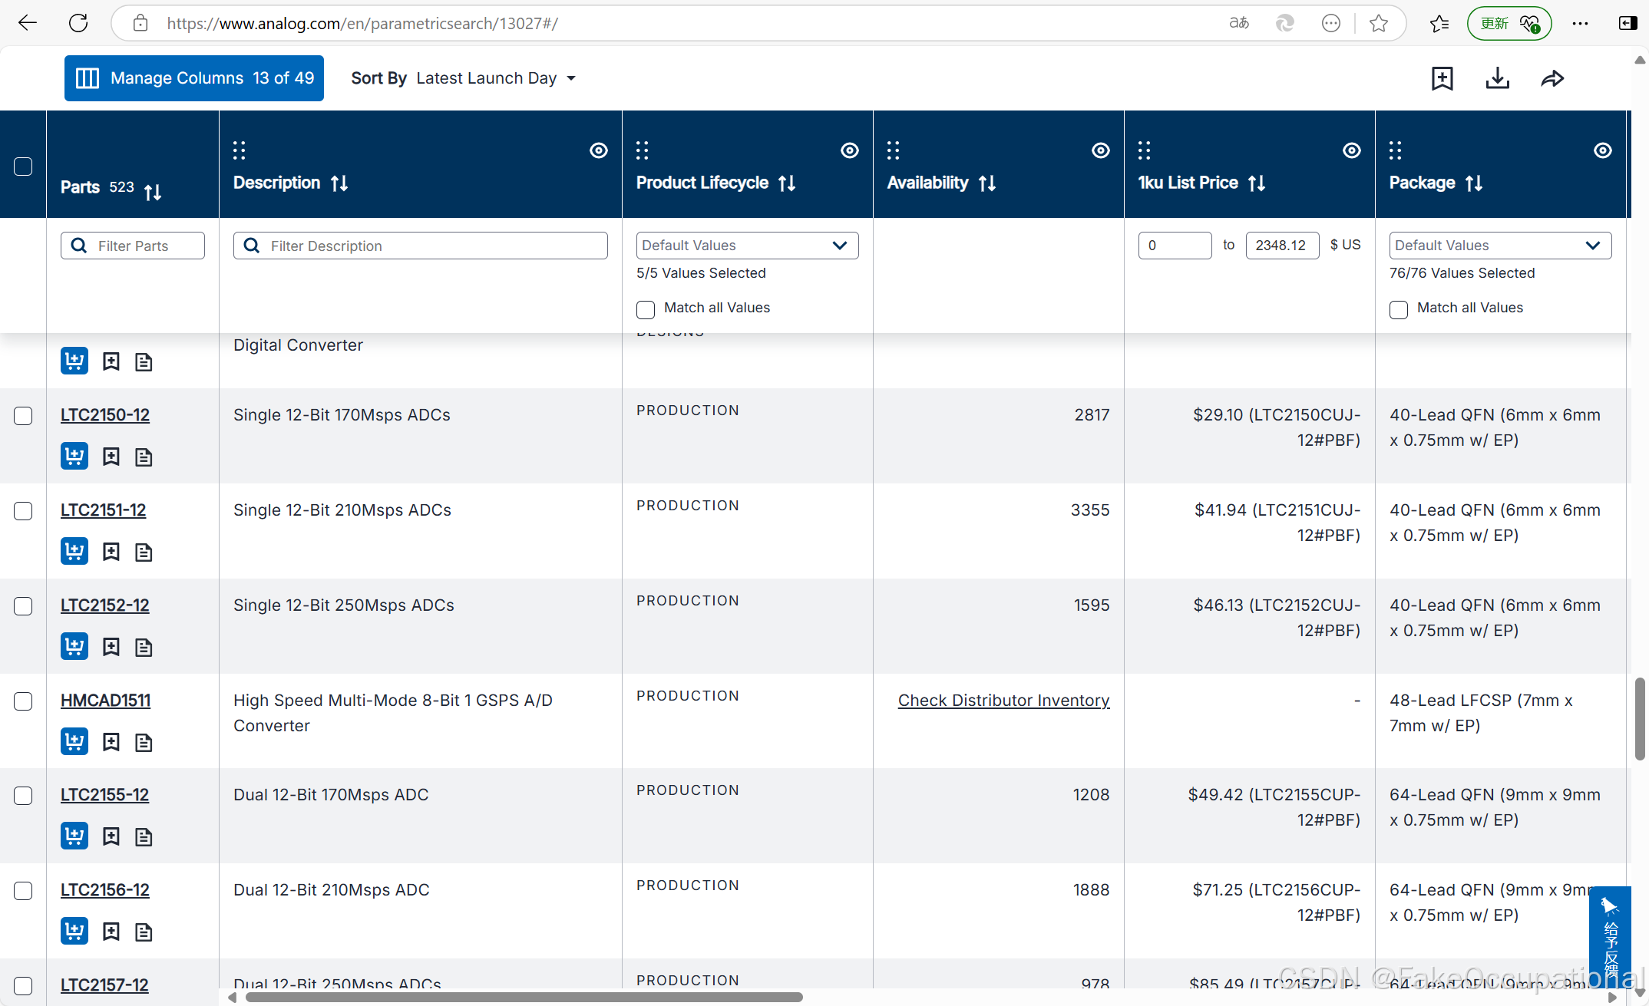This screenshot has width=1649, height=1006.
Task: Click the save search bookmark icon
Action: [x=1442, y=78]
